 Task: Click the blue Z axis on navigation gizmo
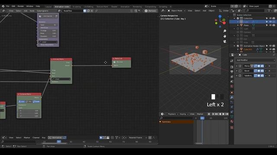(220, 16)
